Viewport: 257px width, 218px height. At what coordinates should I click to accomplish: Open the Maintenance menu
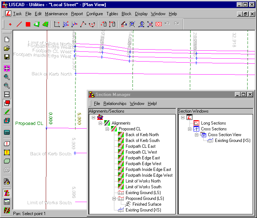pyautogui.click(x=56, y=14)
